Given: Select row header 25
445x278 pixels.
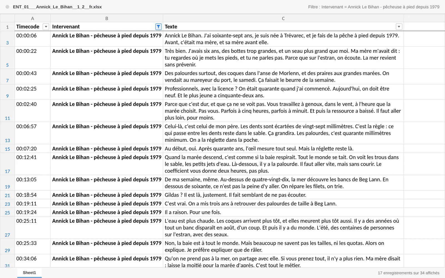Looking at the screenshot, I should point(8,212).
